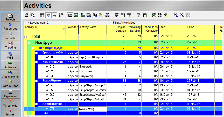Open Activities from the sidebar
224x117 pixels.
pos(10,65)
